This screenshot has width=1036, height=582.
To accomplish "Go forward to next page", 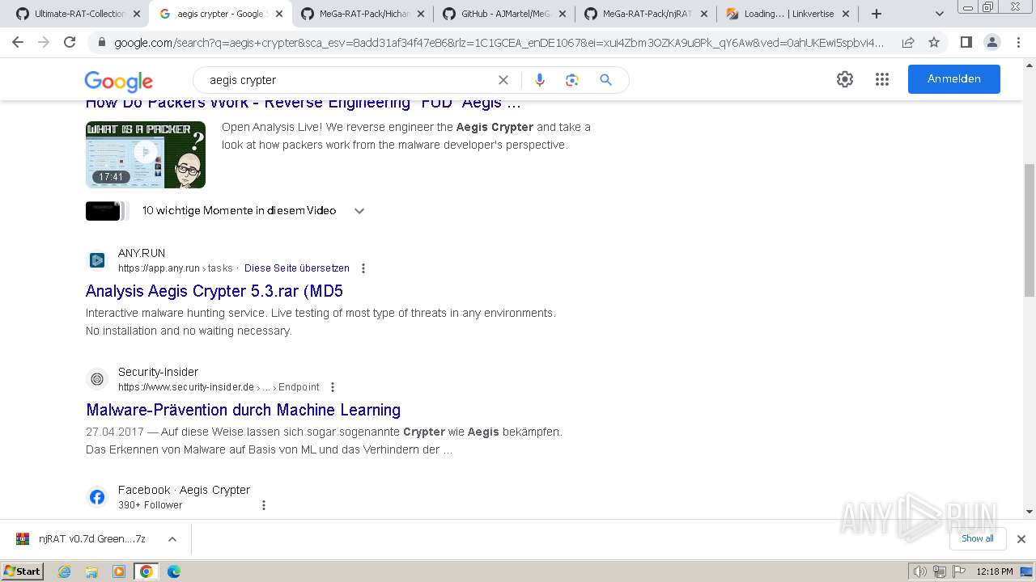I will (x=44, y=42).
